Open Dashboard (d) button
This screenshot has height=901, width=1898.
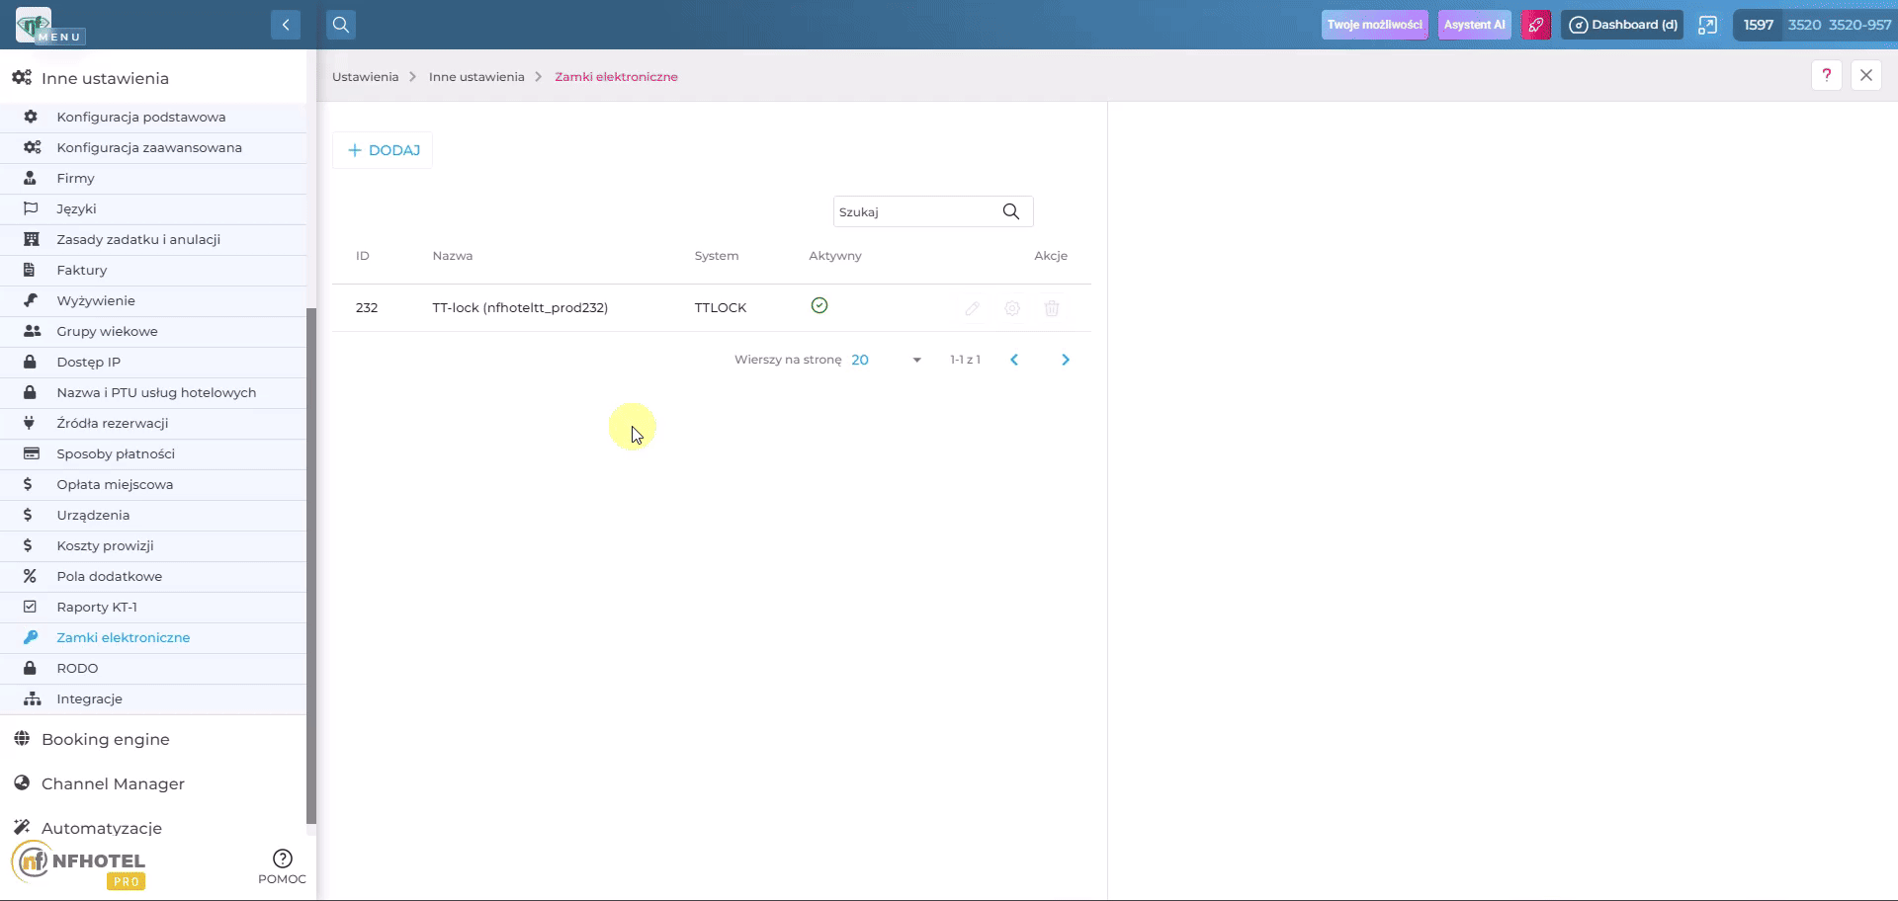coord(1622,25)
